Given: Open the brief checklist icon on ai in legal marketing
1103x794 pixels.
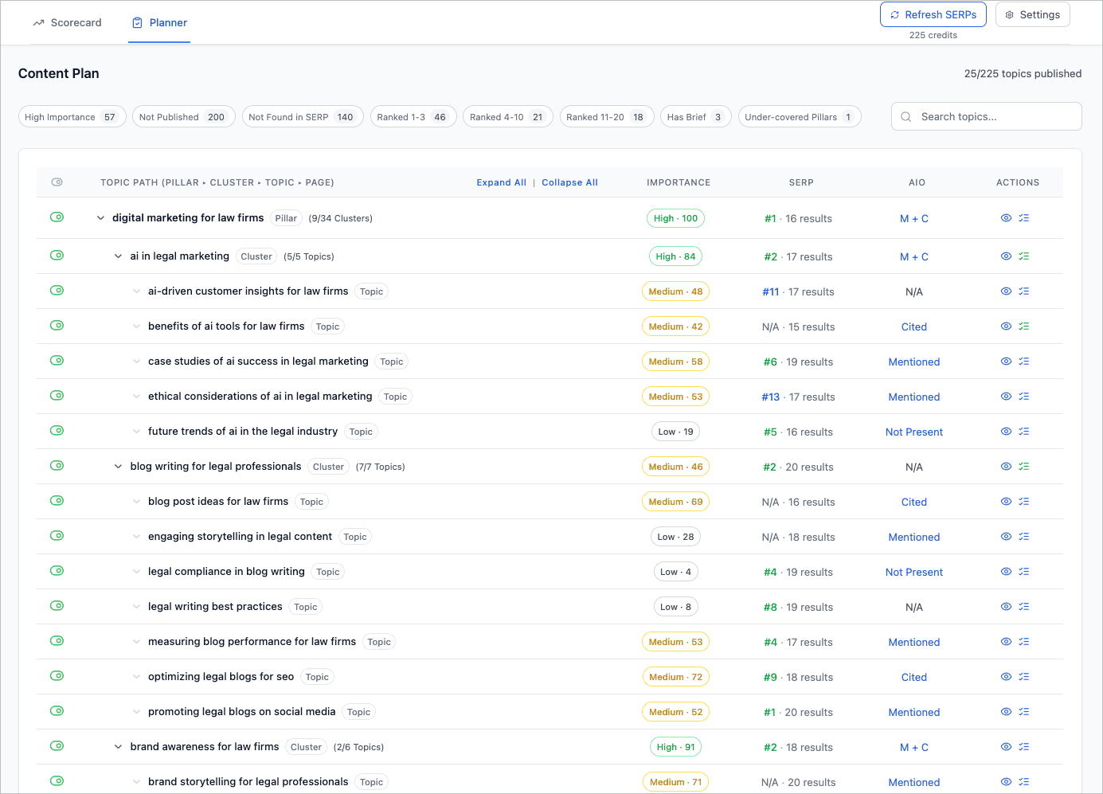Looking at the screenshot, I should 1024,256.
